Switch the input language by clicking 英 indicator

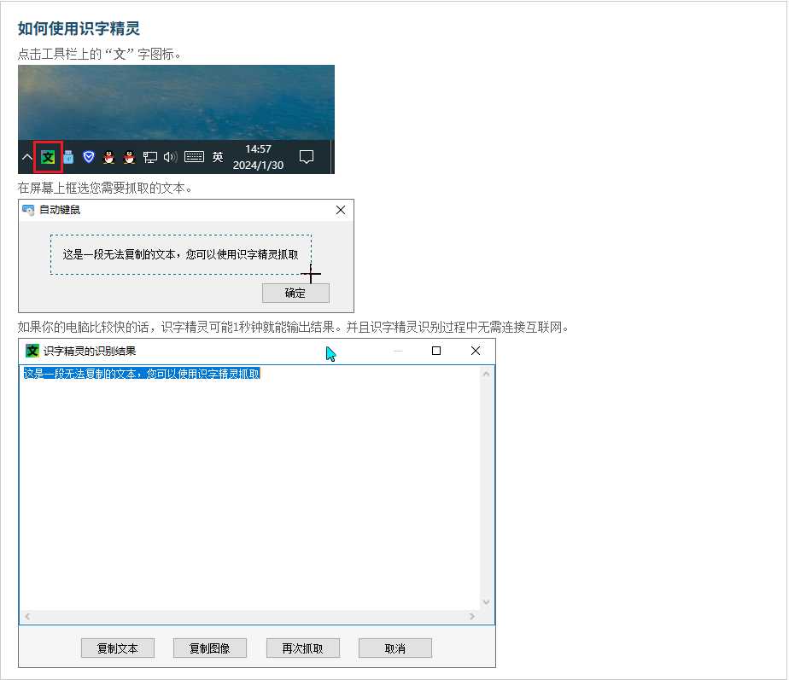tap(218, 156)
